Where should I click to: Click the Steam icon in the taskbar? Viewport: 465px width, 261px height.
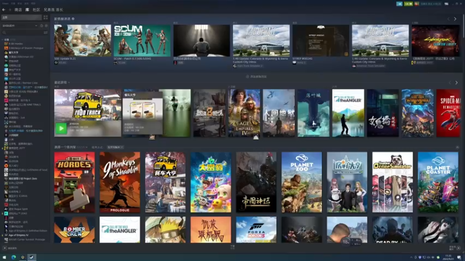(x=31, y=258)
